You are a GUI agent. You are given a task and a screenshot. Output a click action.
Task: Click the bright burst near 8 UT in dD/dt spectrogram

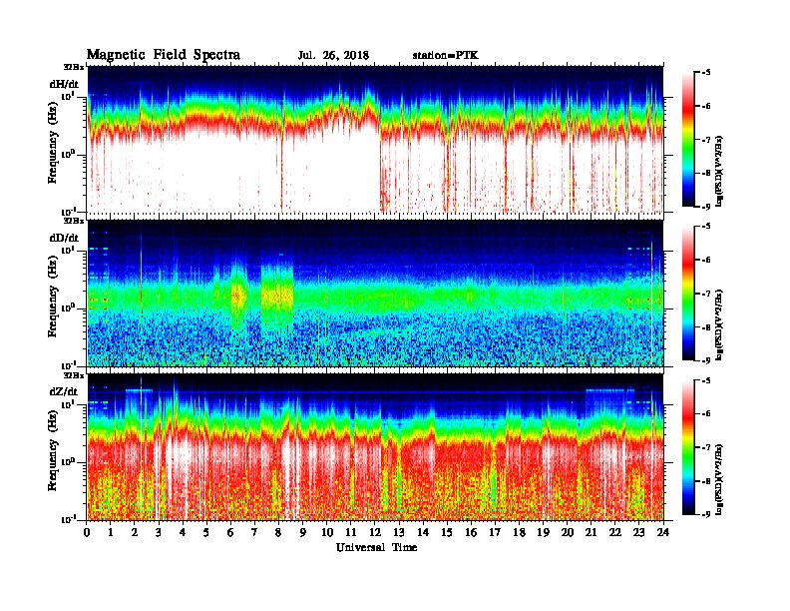point(277,297)
